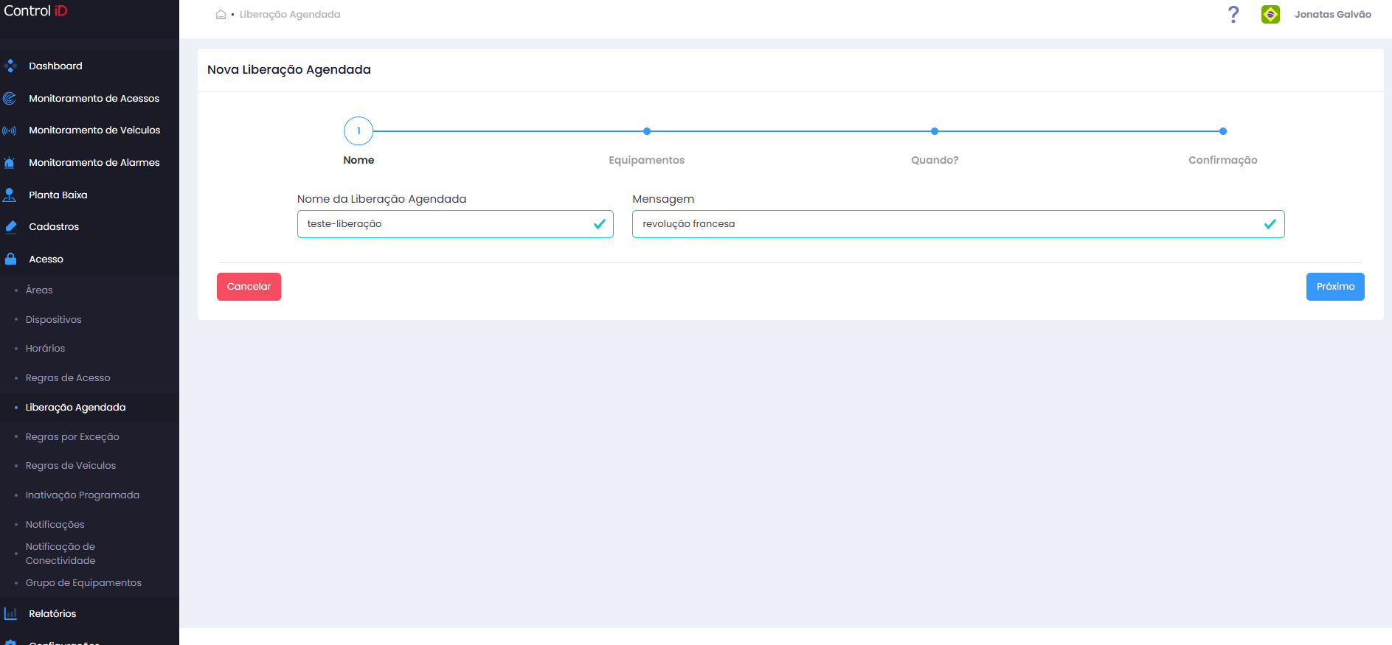Select Horários submenu item

click(x=45, y=349)
